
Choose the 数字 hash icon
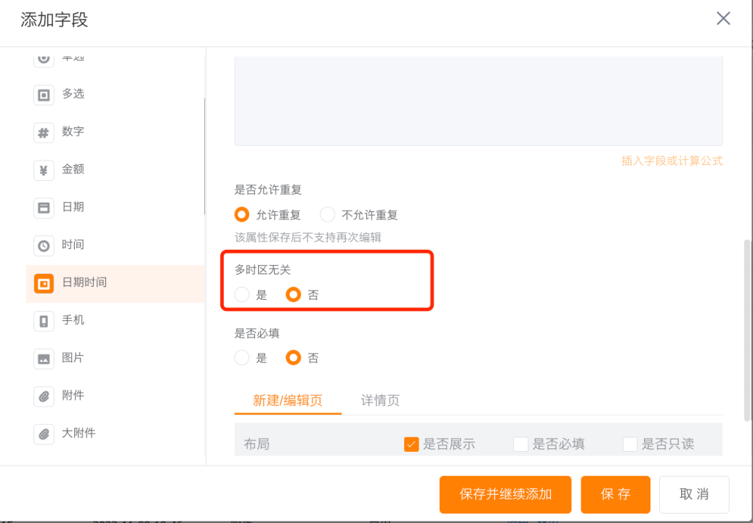coord(44,132)
